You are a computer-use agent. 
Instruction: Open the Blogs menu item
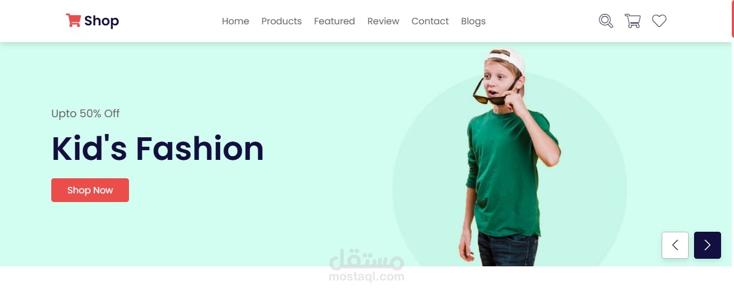[x=473, y=22]
